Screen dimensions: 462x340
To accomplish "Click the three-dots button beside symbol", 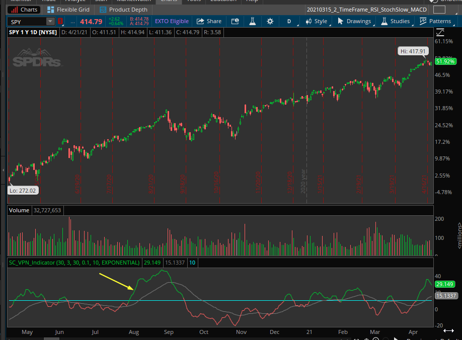I will tap(72, 22).
